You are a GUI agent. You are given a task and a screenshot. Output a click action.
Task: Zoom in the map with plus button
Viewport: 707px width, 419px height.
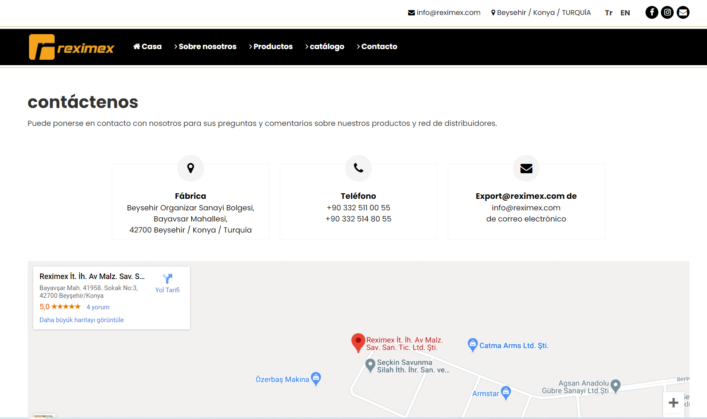click(x=673, y=402)
